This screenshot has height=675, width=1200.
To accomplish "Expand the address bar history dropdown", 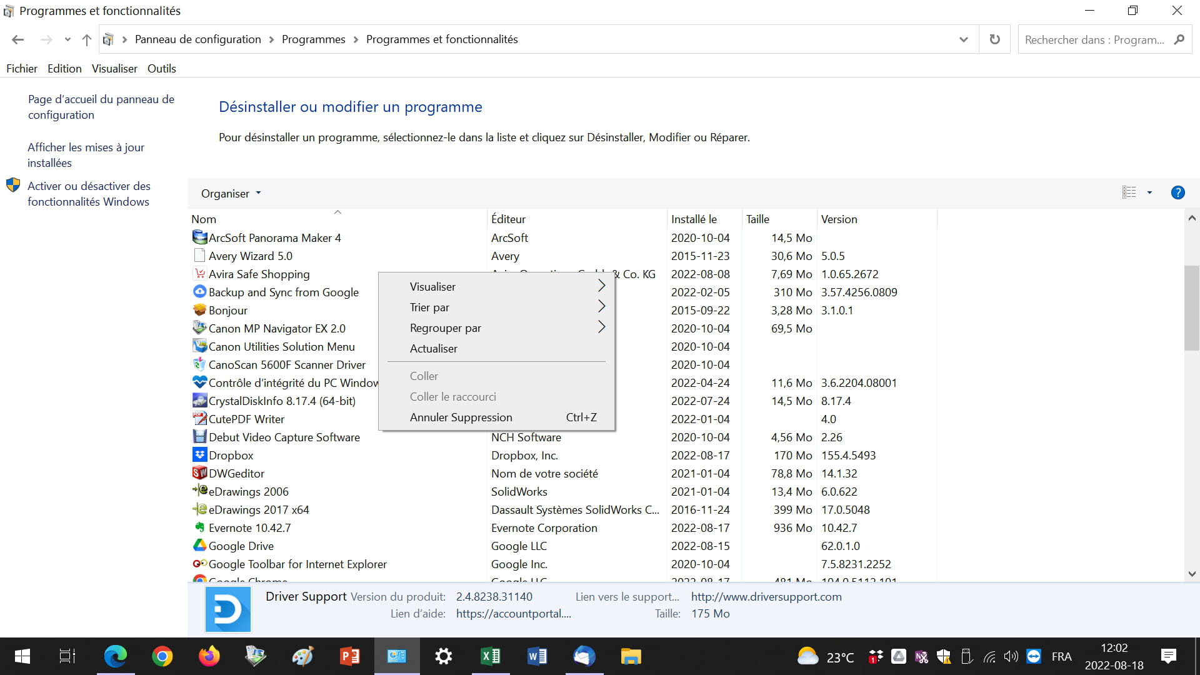I will [x=963, y=39].
